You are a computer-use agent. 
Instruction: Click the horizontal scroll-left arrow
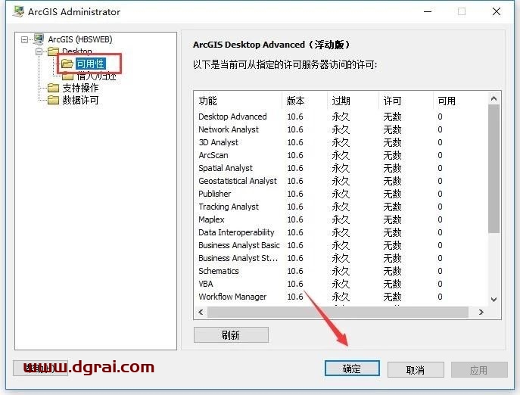coord(201,312)
